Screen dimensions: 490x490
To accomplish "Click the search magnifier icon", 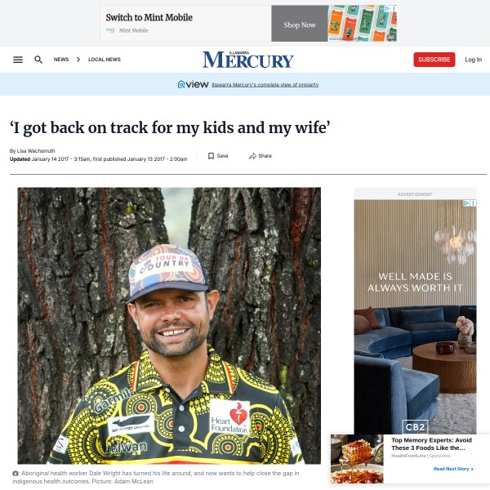I will click(x=38, y=60).
